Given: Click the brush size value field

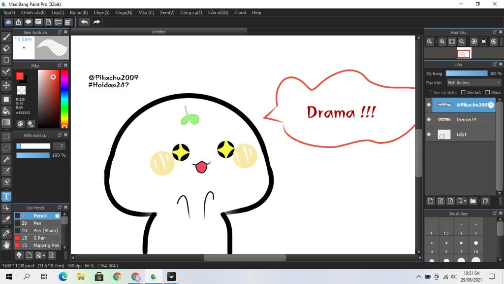Looking at the screenshot, I should [59, 146].
